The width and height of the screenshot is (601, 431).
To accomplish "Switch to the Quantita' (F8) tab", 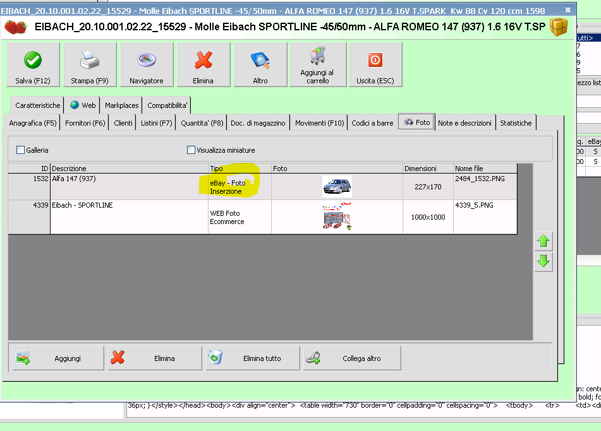I will (x=202, y=123).
